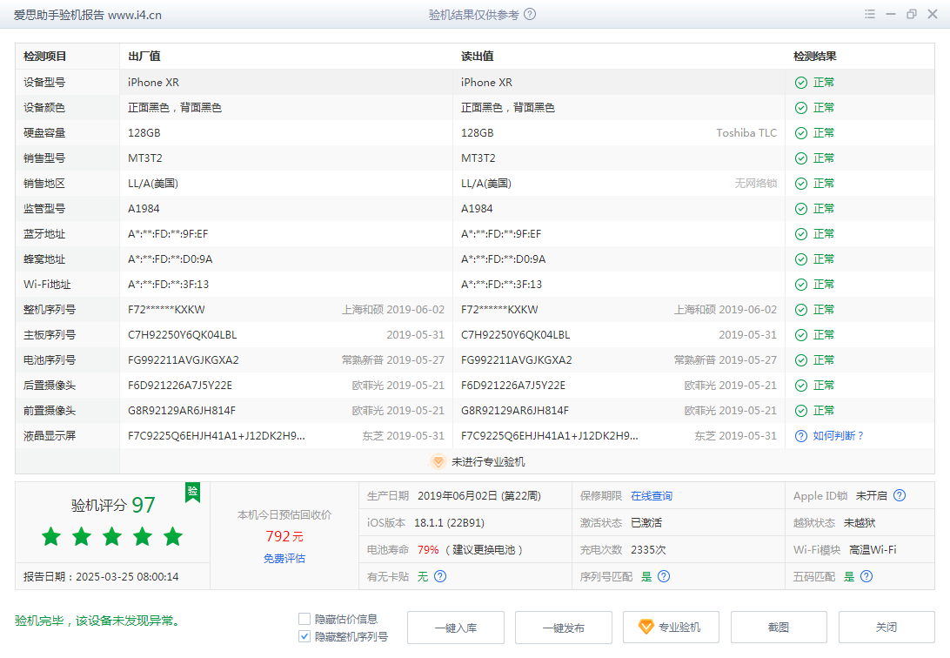Click the 792元 estimated price
The height and width of the screenshot is (658, 950).
(284, 536)
